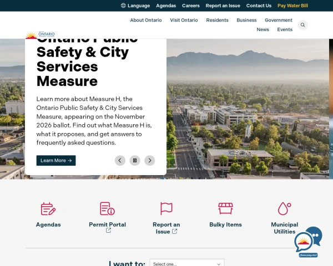
Task: Open the Permit Portal quick link label
Action: 108,224
